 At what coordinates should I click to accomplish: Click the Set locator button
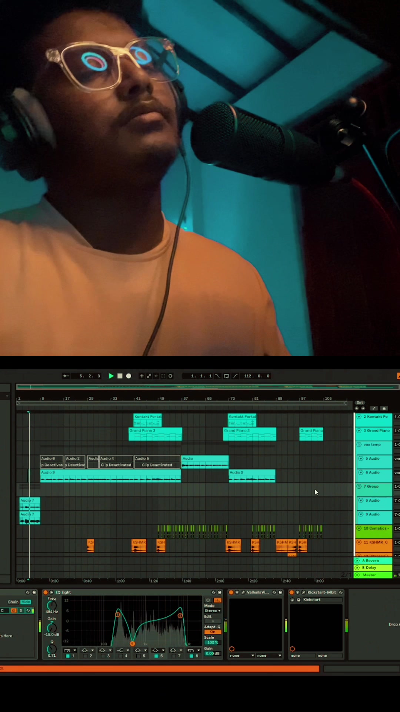360,403
